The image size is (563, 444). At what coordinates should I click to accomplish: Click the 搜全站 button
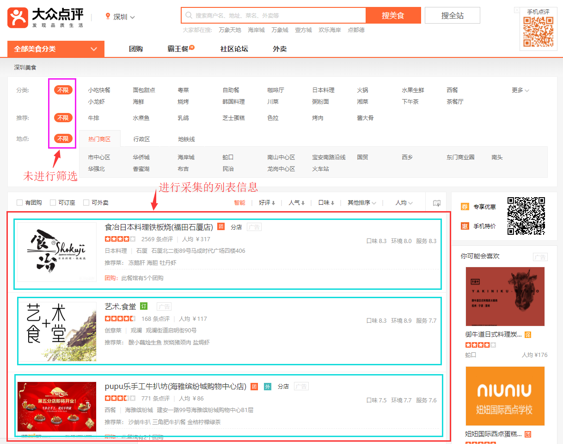(453, 15)
